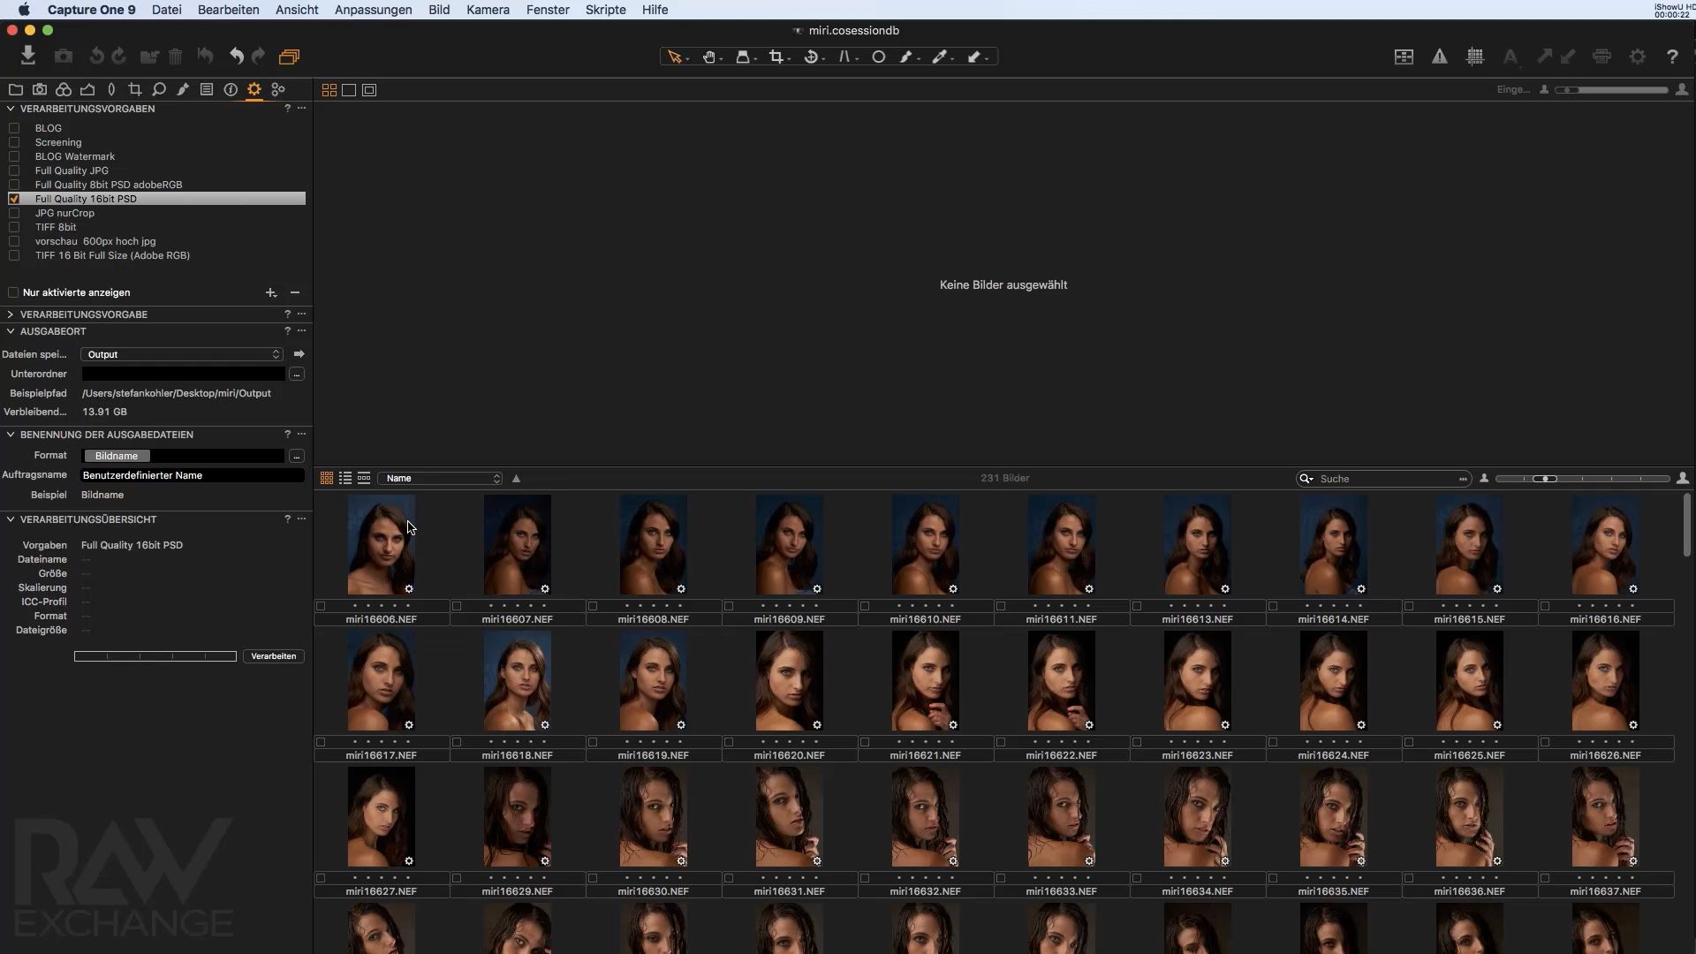1696x954 pixels.
Task: Click the Suche search field
Action: tap(1383, 479)
